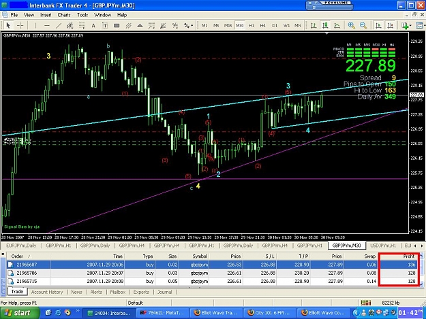Open the Insert menu
The image size is (426, 319).
46,15
